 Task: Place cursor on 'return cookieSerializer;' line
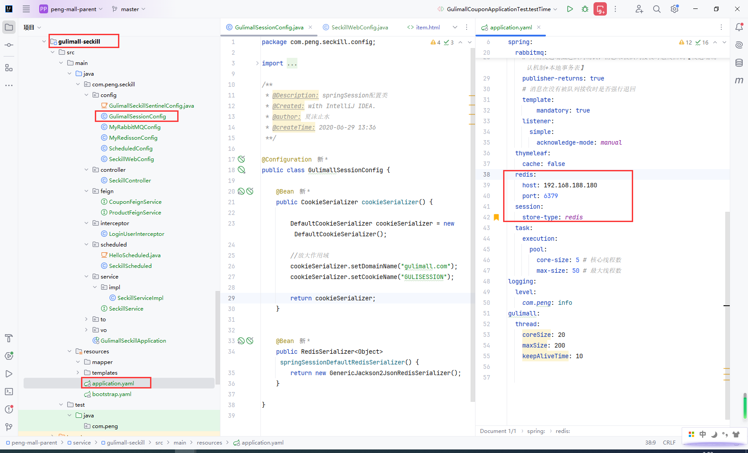coord(333,298)
